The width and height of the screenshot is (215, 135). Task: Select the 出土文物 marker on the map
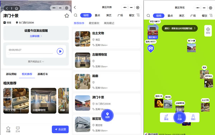205,107
